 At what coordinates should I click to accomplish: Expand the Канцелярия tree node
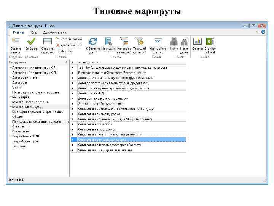pyautogui.click(x=11, y=97)
